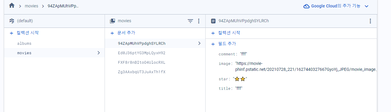Screen dimensions: 391x112
Task: Click the movies column header title
Action: [x=124, y=21]
